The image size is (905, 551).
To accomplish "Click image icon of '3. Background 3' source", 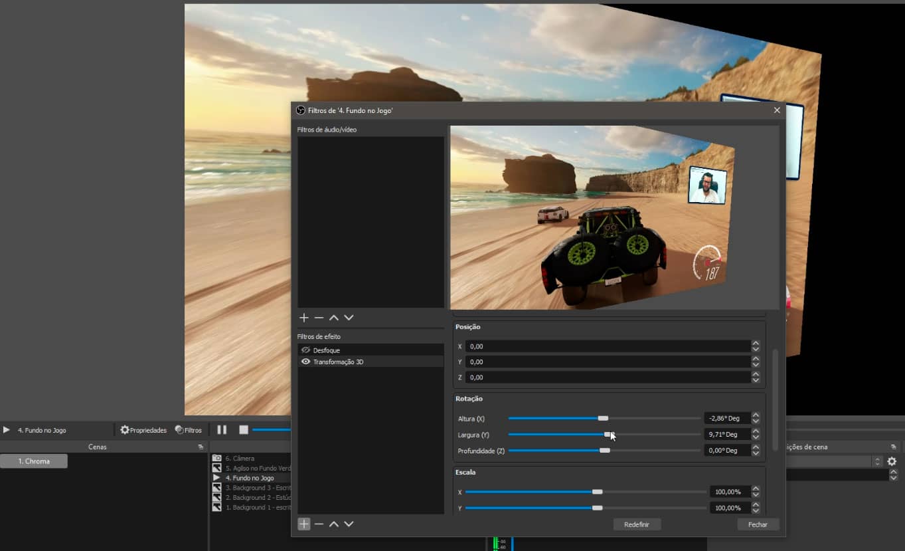I will (x=216, y=487).
